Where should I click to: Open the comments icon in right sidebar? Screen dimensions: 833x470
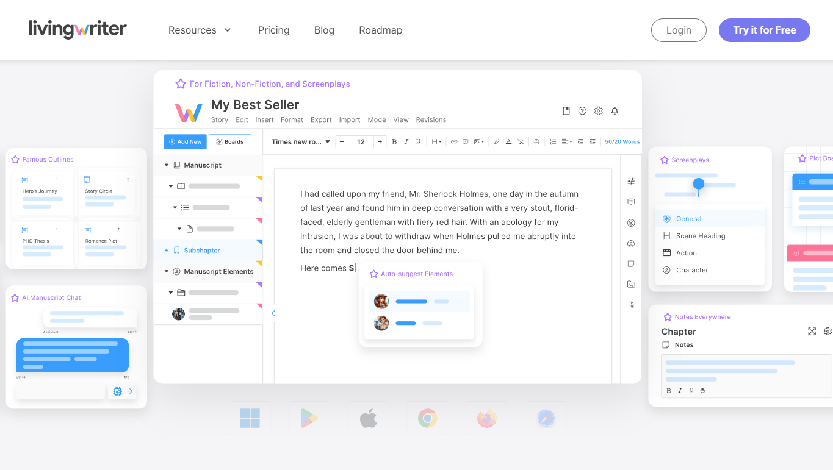click(x=631, y=202)
